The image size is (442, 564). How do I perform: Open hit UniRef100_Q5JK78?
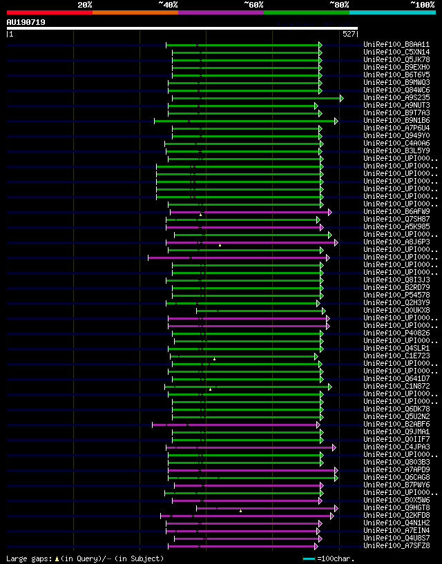[396, 59]
